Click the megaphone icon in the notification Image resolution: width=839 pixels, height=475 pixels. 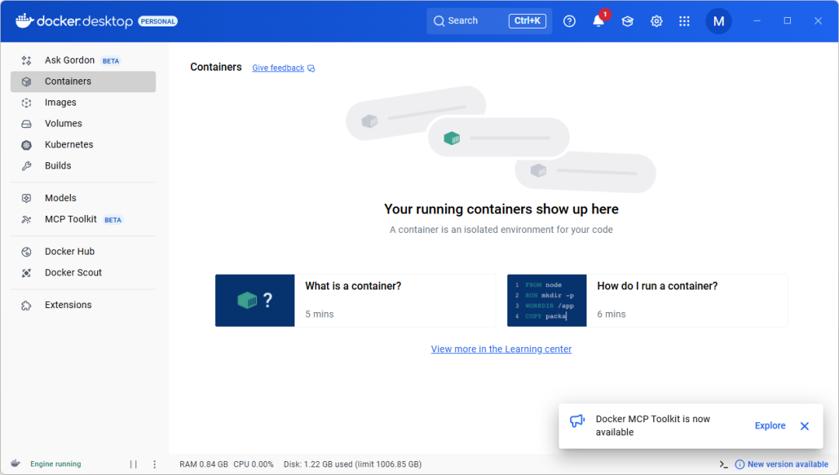point(577,421)
